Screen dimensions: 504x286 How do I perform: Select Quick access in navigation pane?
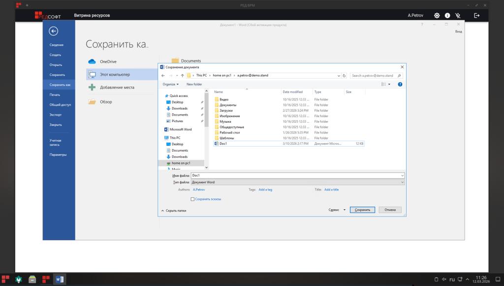tap(179, 96)
